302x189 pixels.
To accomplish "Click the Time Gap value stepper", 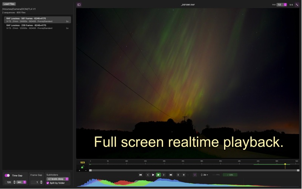I will pos(14,182).
